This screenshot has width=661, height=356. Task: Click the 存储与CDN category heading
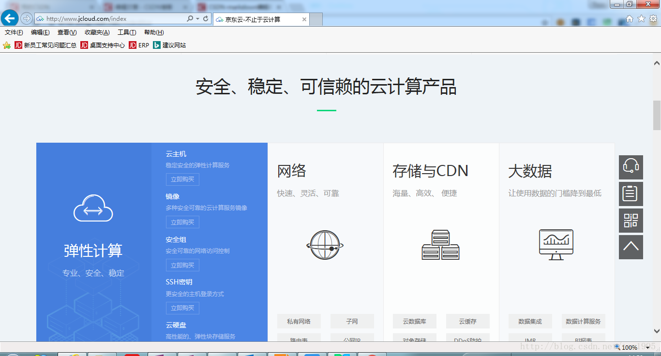pos(431,171)
